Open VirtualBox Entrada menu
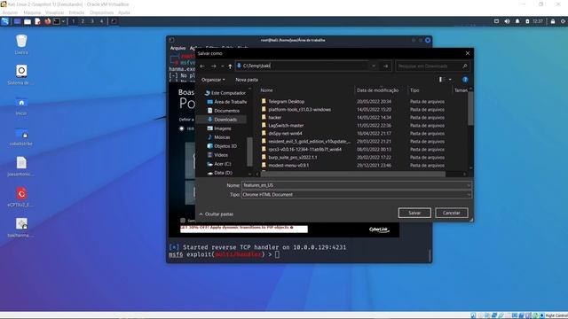 76,12
